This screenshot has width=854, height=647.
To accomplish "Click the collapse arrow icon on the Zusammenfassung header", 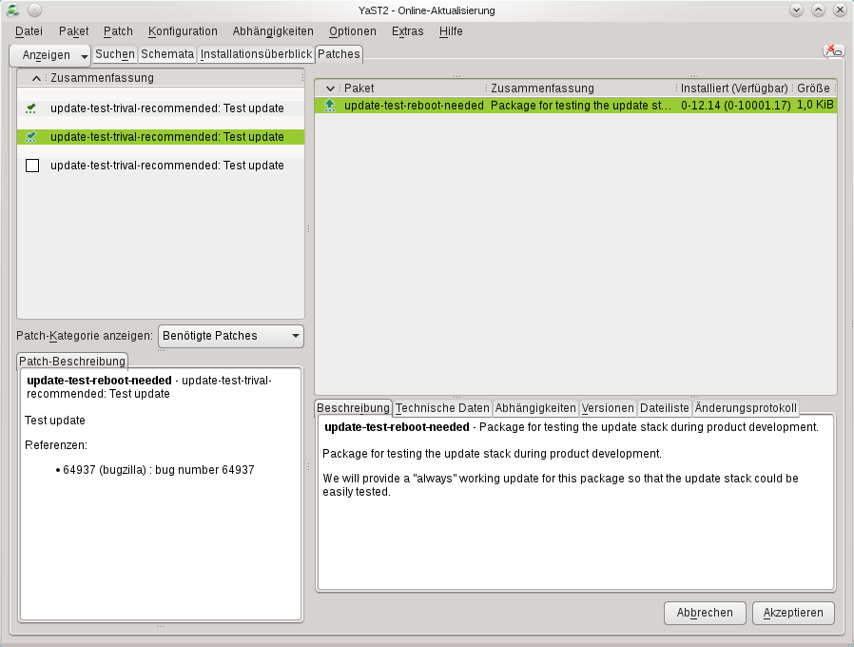I will pyautogui.click(x=35, y=77).
